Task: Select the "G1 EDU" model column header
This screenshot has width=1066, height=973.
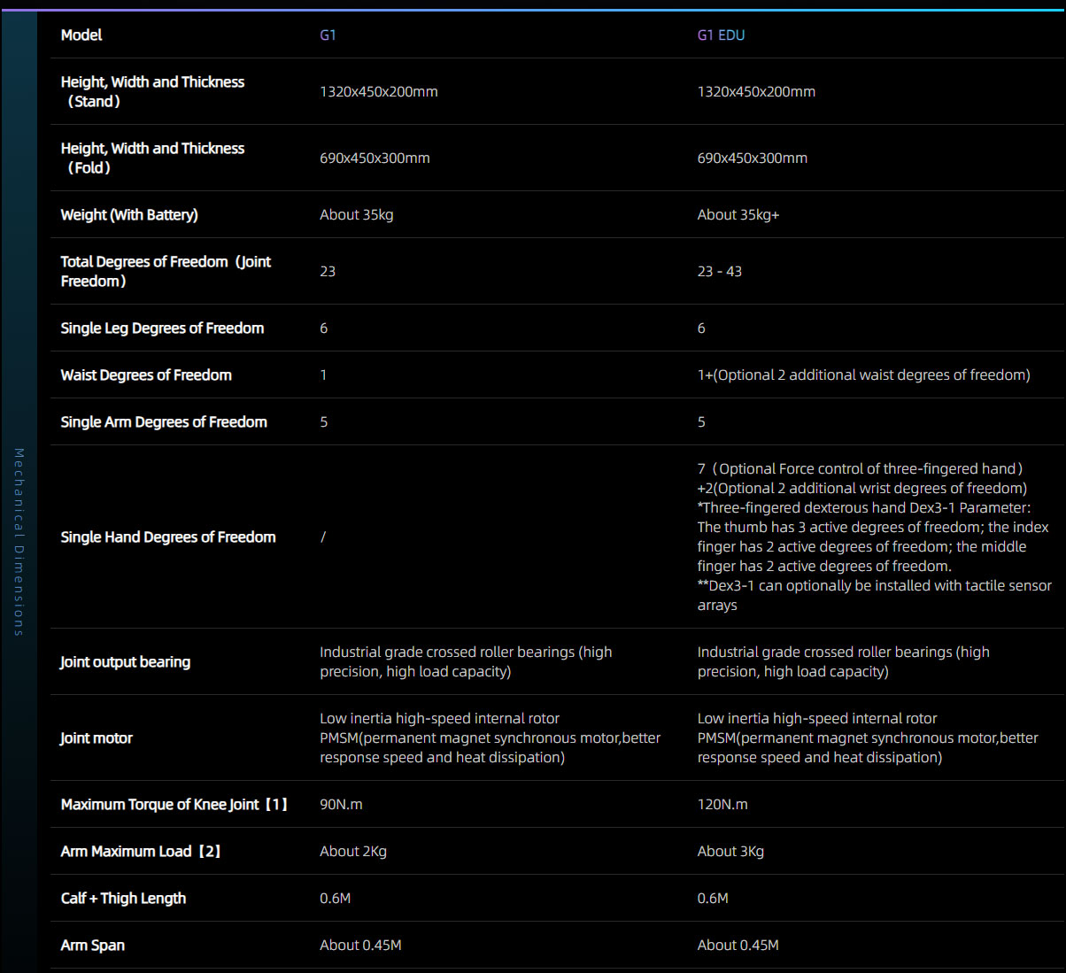Action: click(x=721, y=35)
